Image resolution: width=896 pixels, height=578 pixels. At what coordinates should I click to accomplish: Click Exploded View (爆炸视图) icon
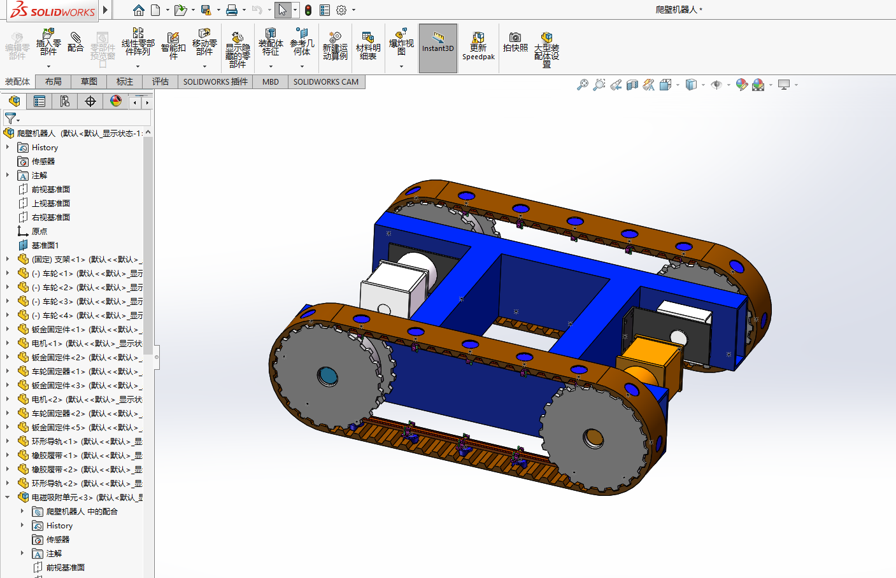401,42
